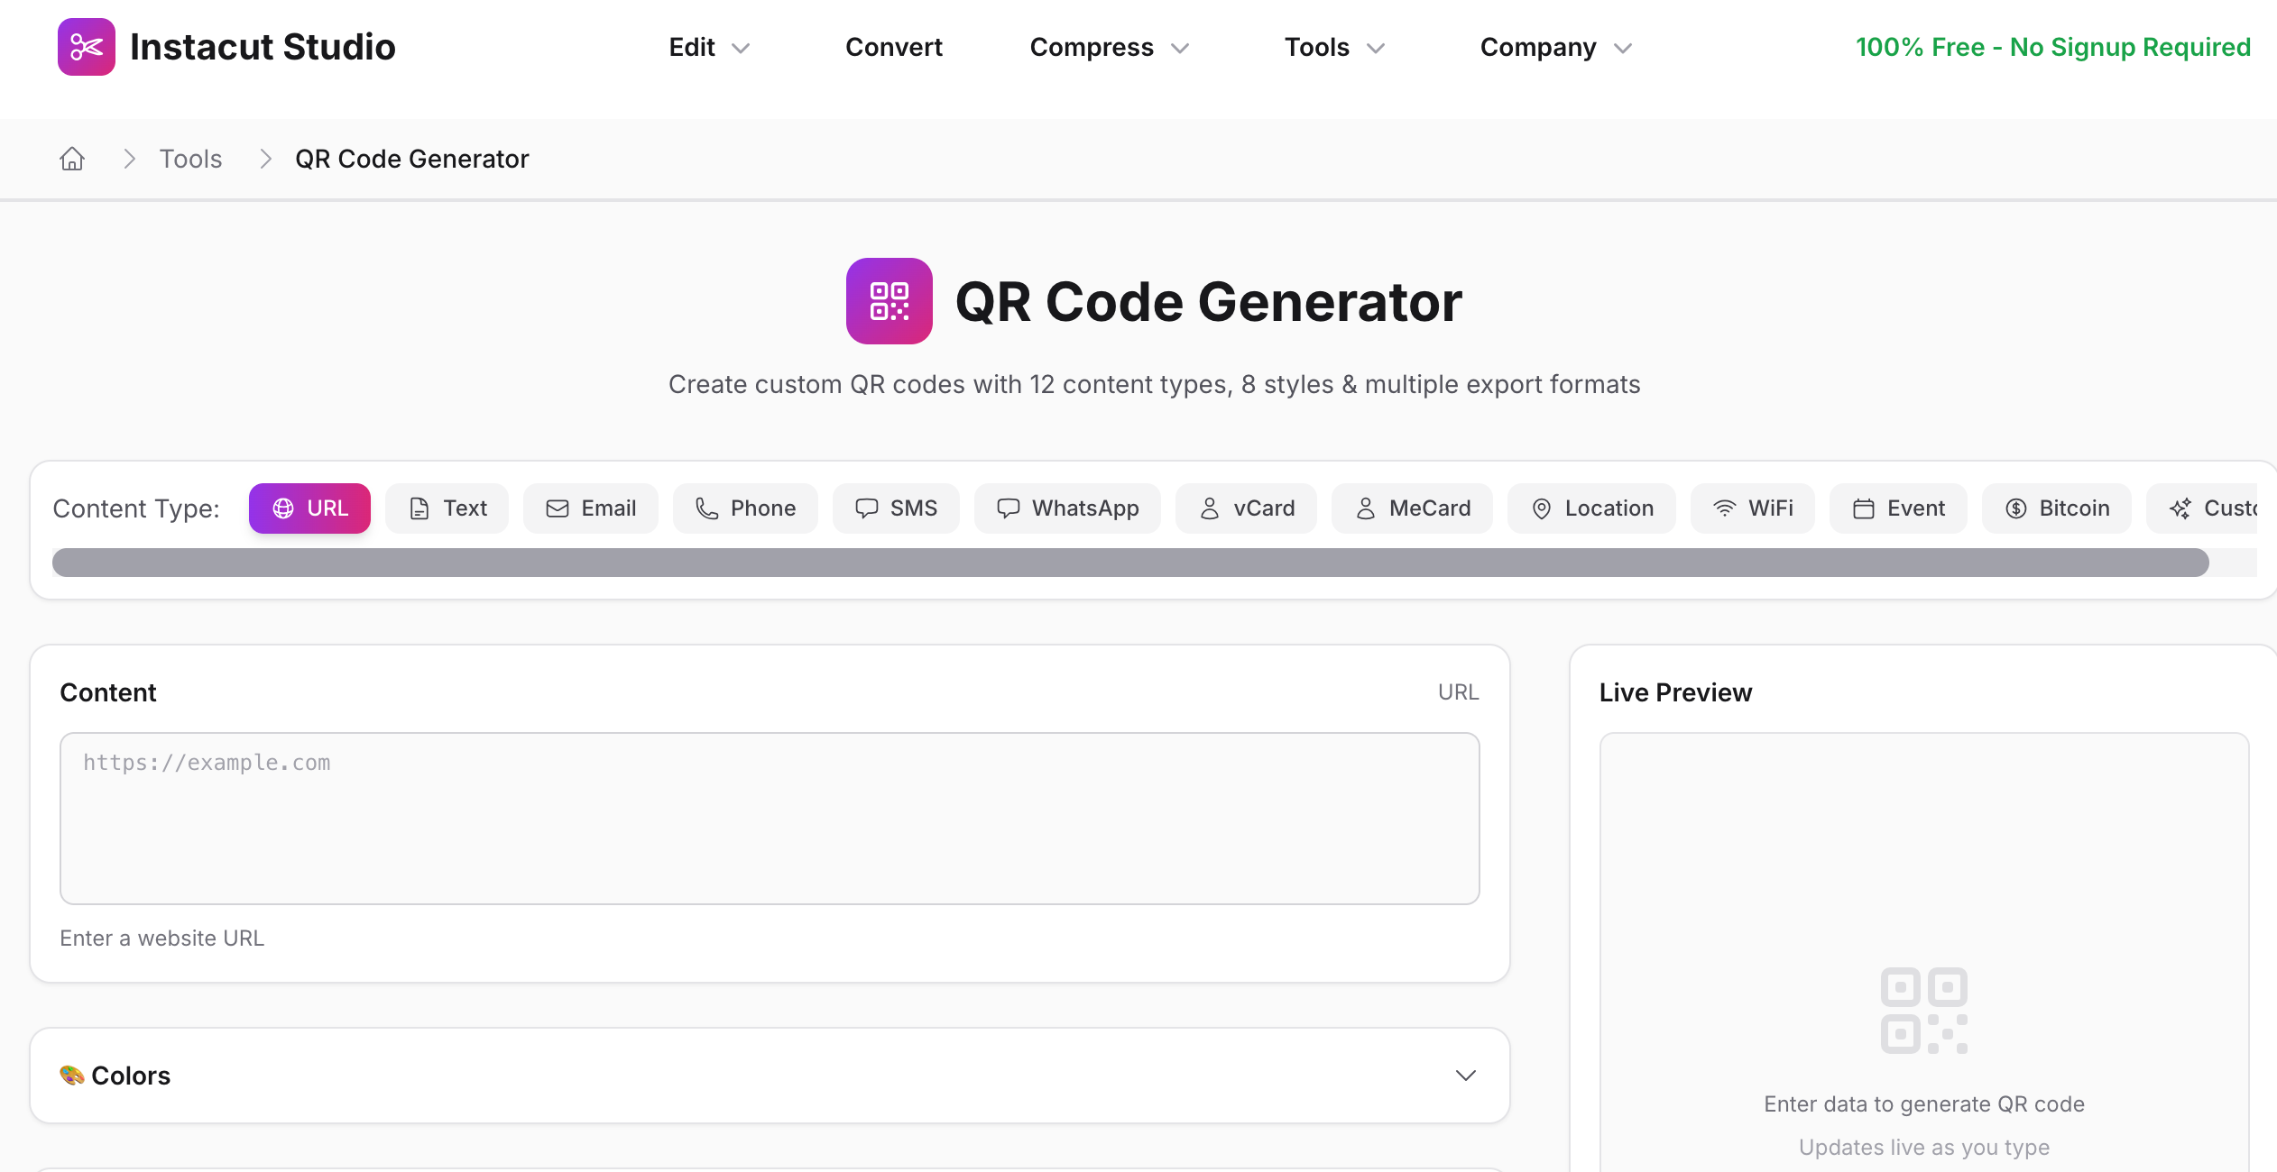This screenshot has width=2277, height=1172.
Task: Open the Compress dropdown menu
Action: tap(1109, 47)
